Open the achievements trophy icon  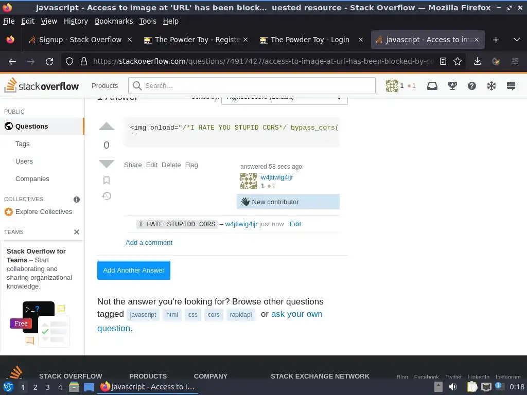tap(452, 86)
